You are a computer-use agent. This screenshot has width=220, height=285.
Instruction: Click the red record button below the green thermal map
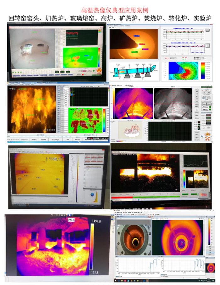click(x=83, y=75)
